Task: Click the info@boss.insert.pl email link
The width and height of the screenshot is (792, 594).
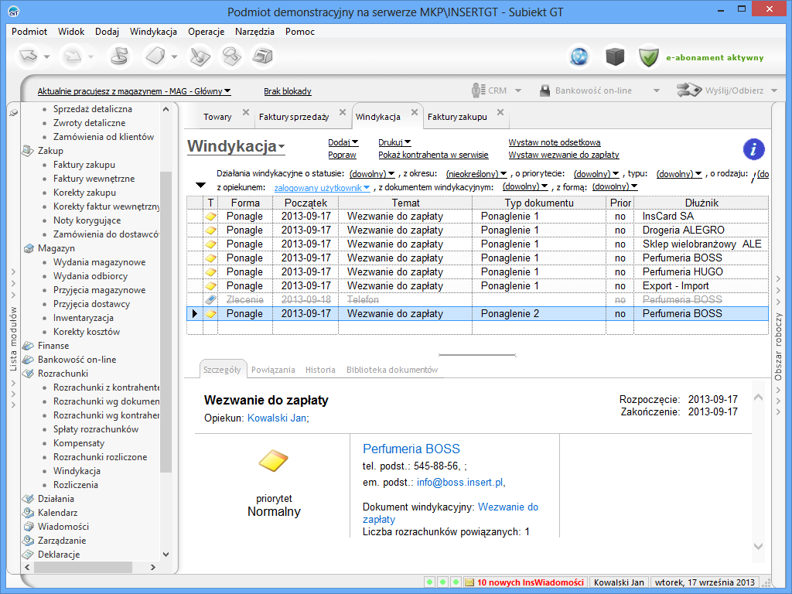Action: (x=459, y=482)
